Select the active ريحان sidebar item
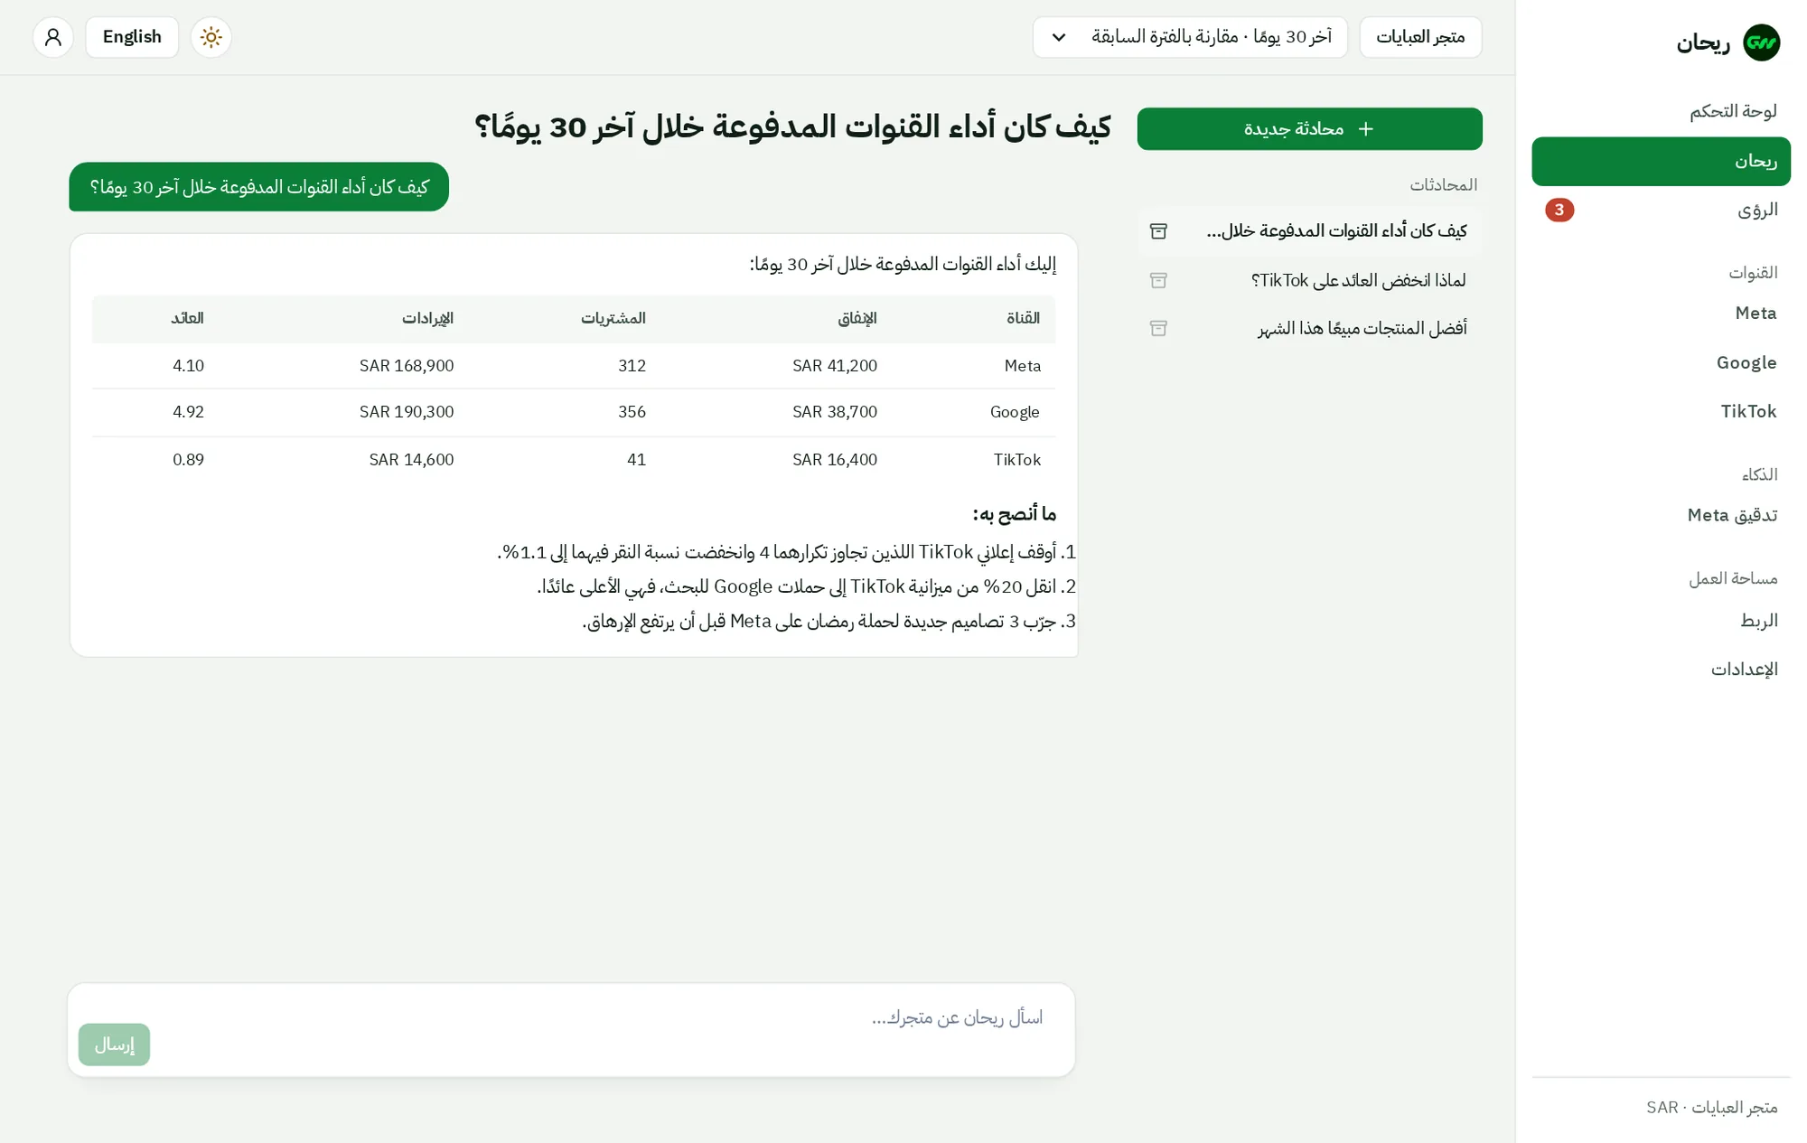Screen dimensions: 1807x1143 click(x=1661, y=161)
